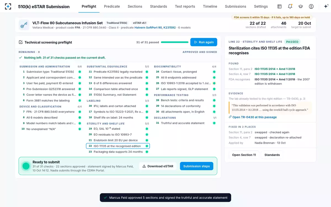Click the 20 Oct target to submit stat
This screenshot has height=207, width=331.
point(301,25)
